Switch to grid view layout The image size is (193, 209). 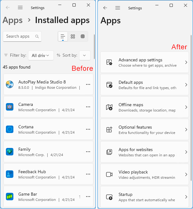[x=73, y=36]
